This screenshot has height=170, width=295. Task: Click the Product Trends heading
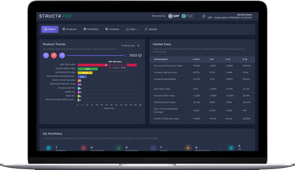click(x=54, y=44)
